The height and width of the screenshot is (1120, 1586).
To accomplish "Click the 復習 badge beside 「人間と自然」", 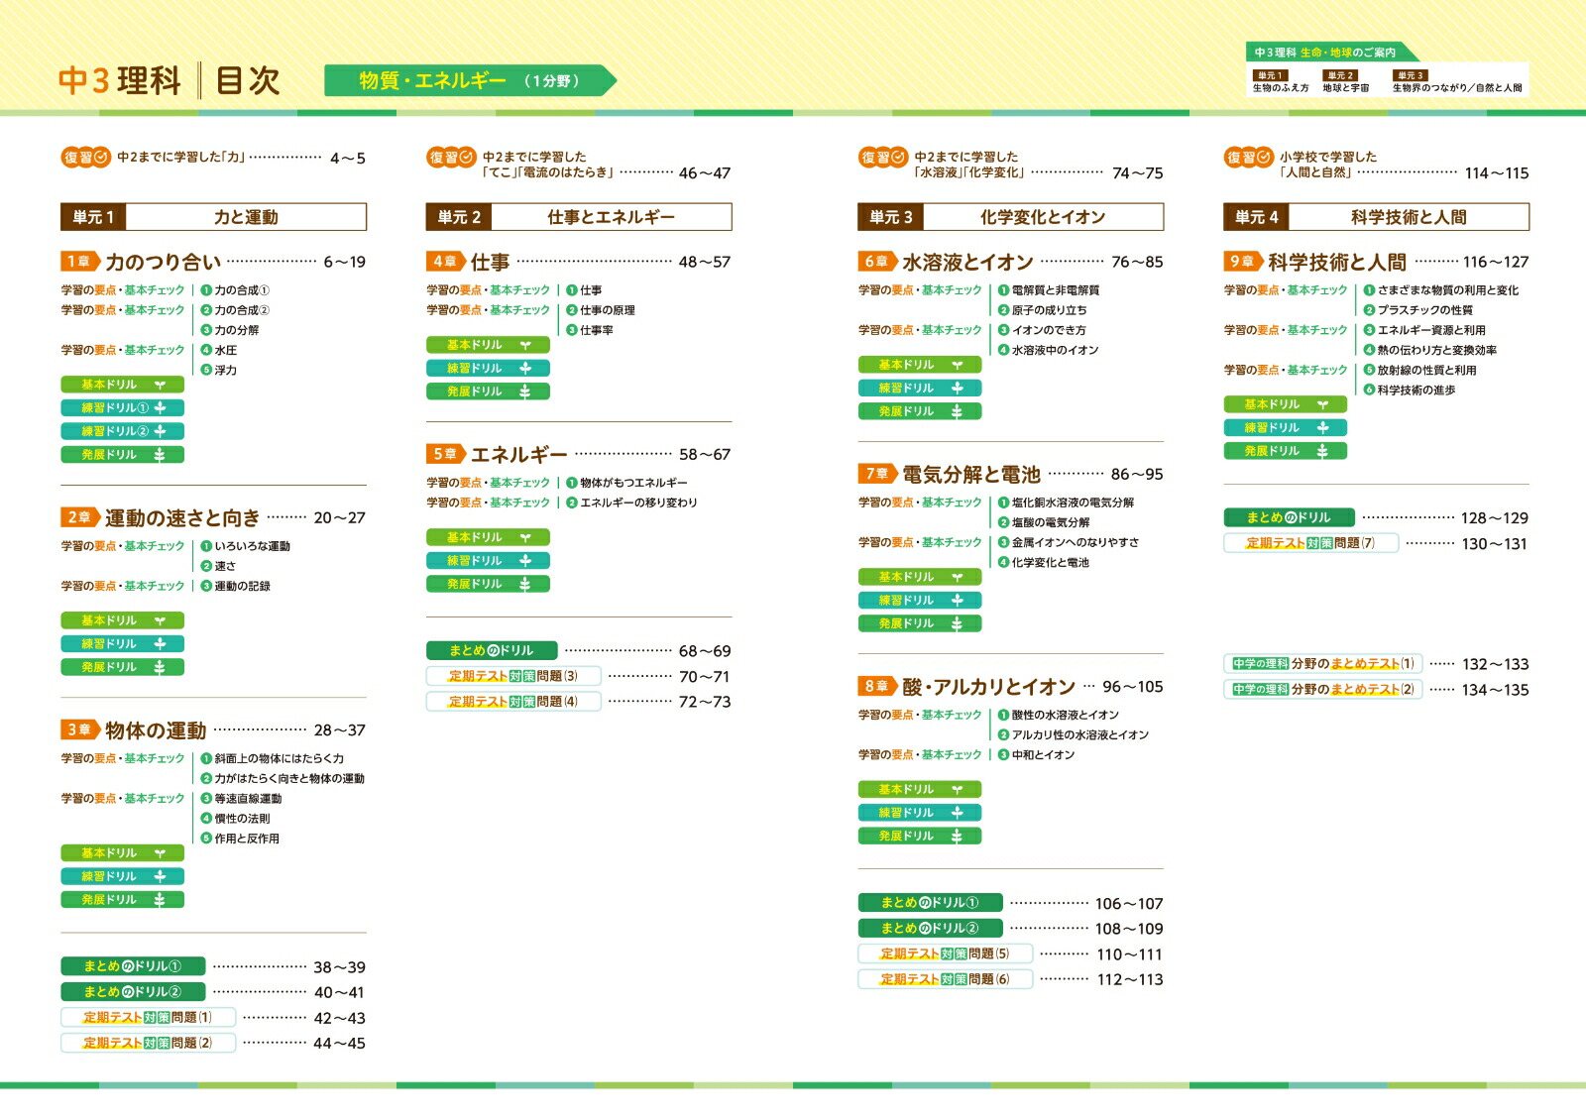I will pyautogui.click(x=1248, y=157).
